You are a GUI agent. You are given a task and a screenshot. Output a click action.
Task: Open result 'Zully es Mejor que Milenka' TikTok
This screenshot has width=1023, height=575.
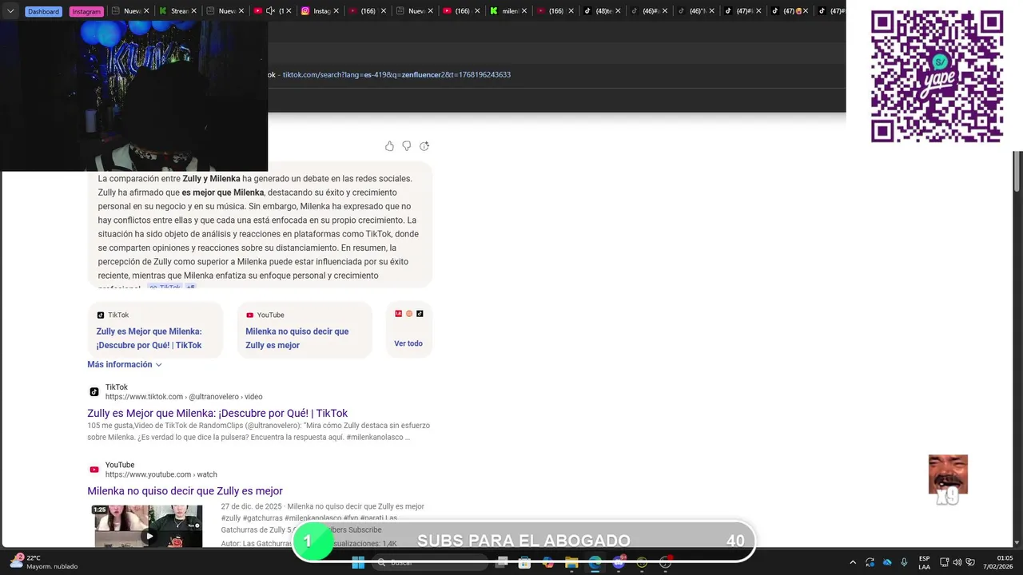217,413
